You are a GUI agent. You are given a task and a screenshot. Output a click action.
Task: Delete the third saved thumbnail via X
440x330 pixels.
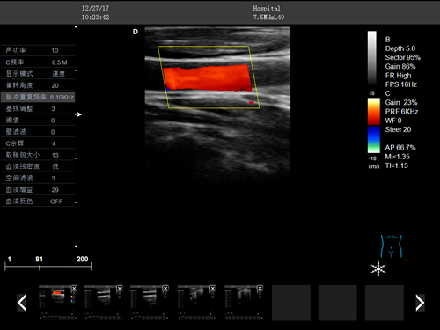165,289
